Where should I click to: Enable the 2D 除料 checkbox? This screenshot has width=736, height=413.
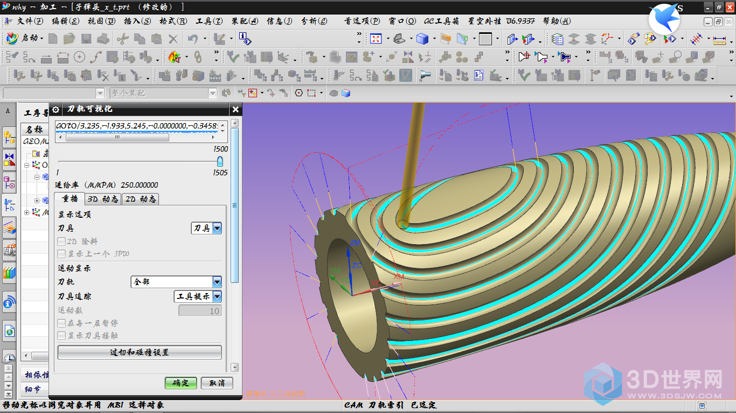click(x=61, y=242)
